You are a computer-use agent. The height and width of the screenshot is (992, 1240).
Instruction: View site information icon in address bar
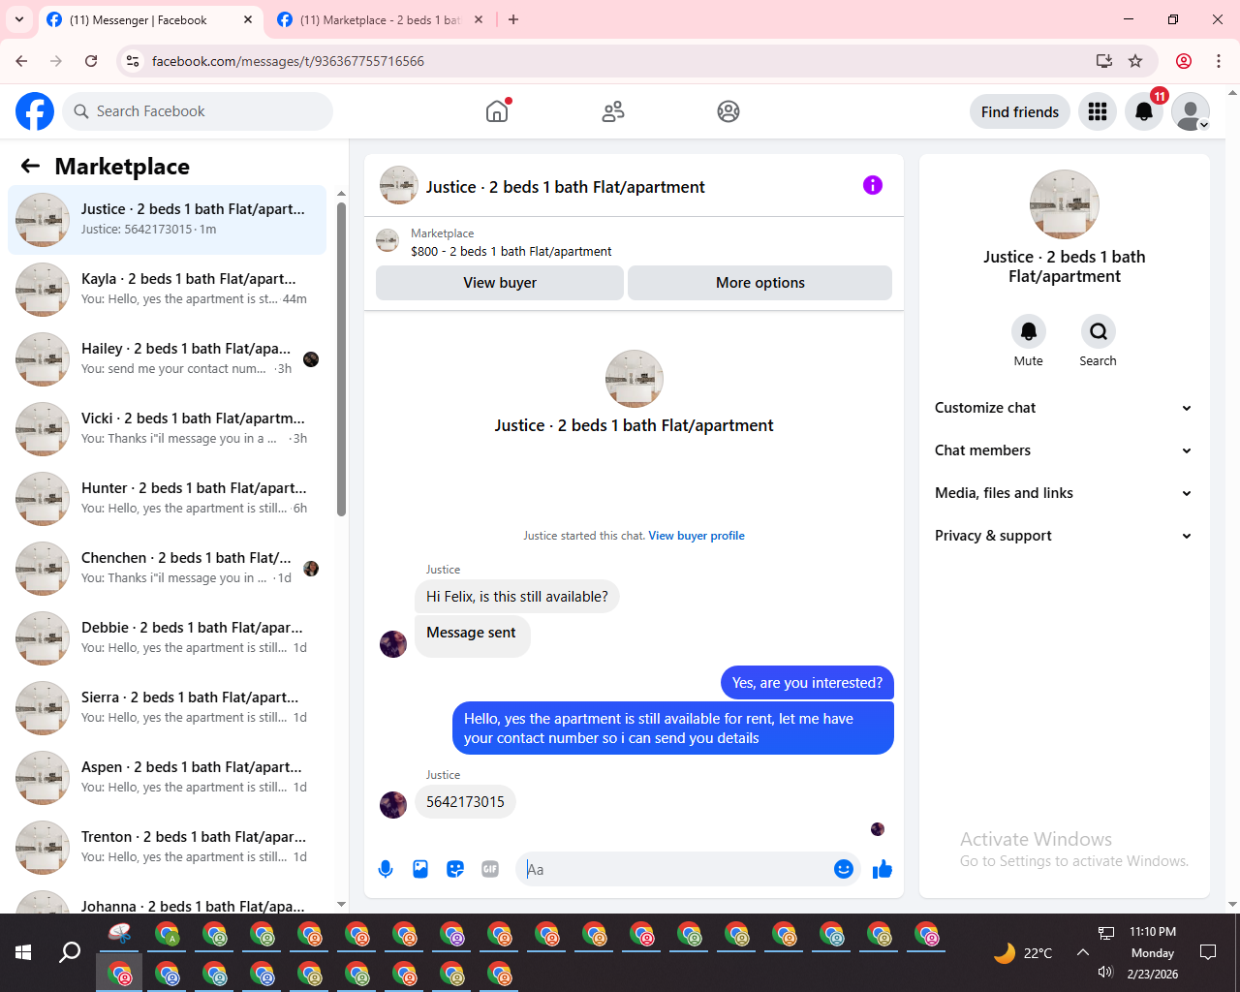[x=133, y=61]
